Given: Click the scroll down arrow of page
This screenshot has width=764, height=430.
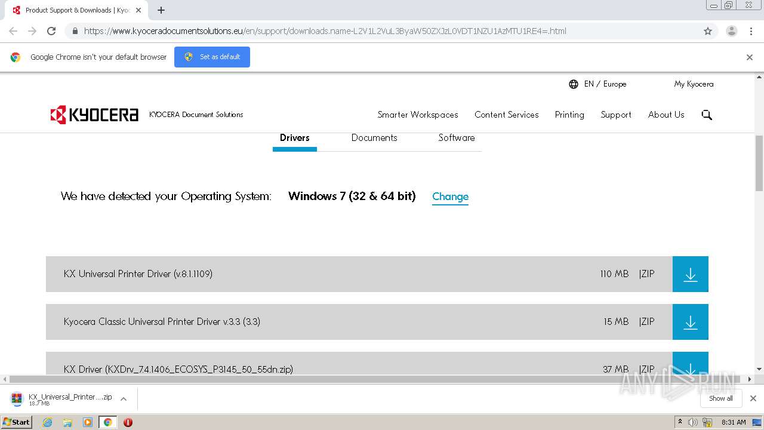Looking at the screenshot, I should point(759,370).
